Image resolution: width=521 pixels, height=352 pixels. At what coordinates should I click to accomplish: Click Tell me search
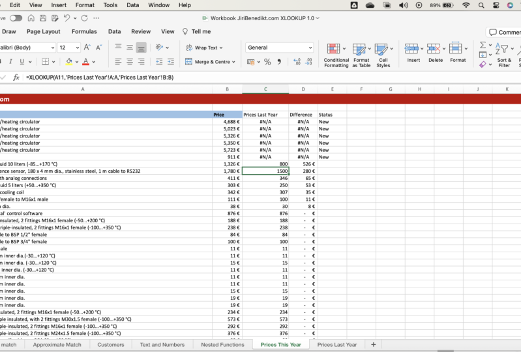[196, 31]
